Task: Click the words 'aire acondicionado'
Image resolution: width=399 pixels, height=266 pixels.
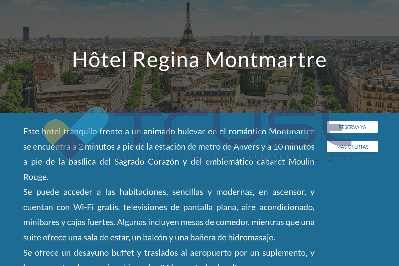Action: (x=278, y=207)
